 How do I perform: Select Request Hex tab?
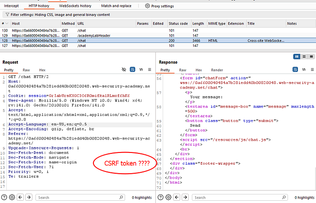tap(42, 70)
